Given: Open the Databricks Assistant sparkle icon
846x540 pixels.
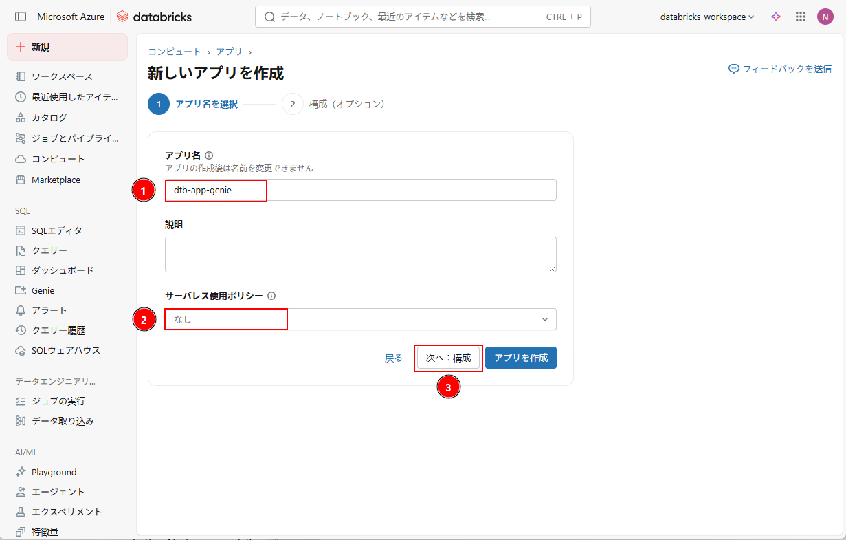Looking at the screenshot, I should point(776,17).
